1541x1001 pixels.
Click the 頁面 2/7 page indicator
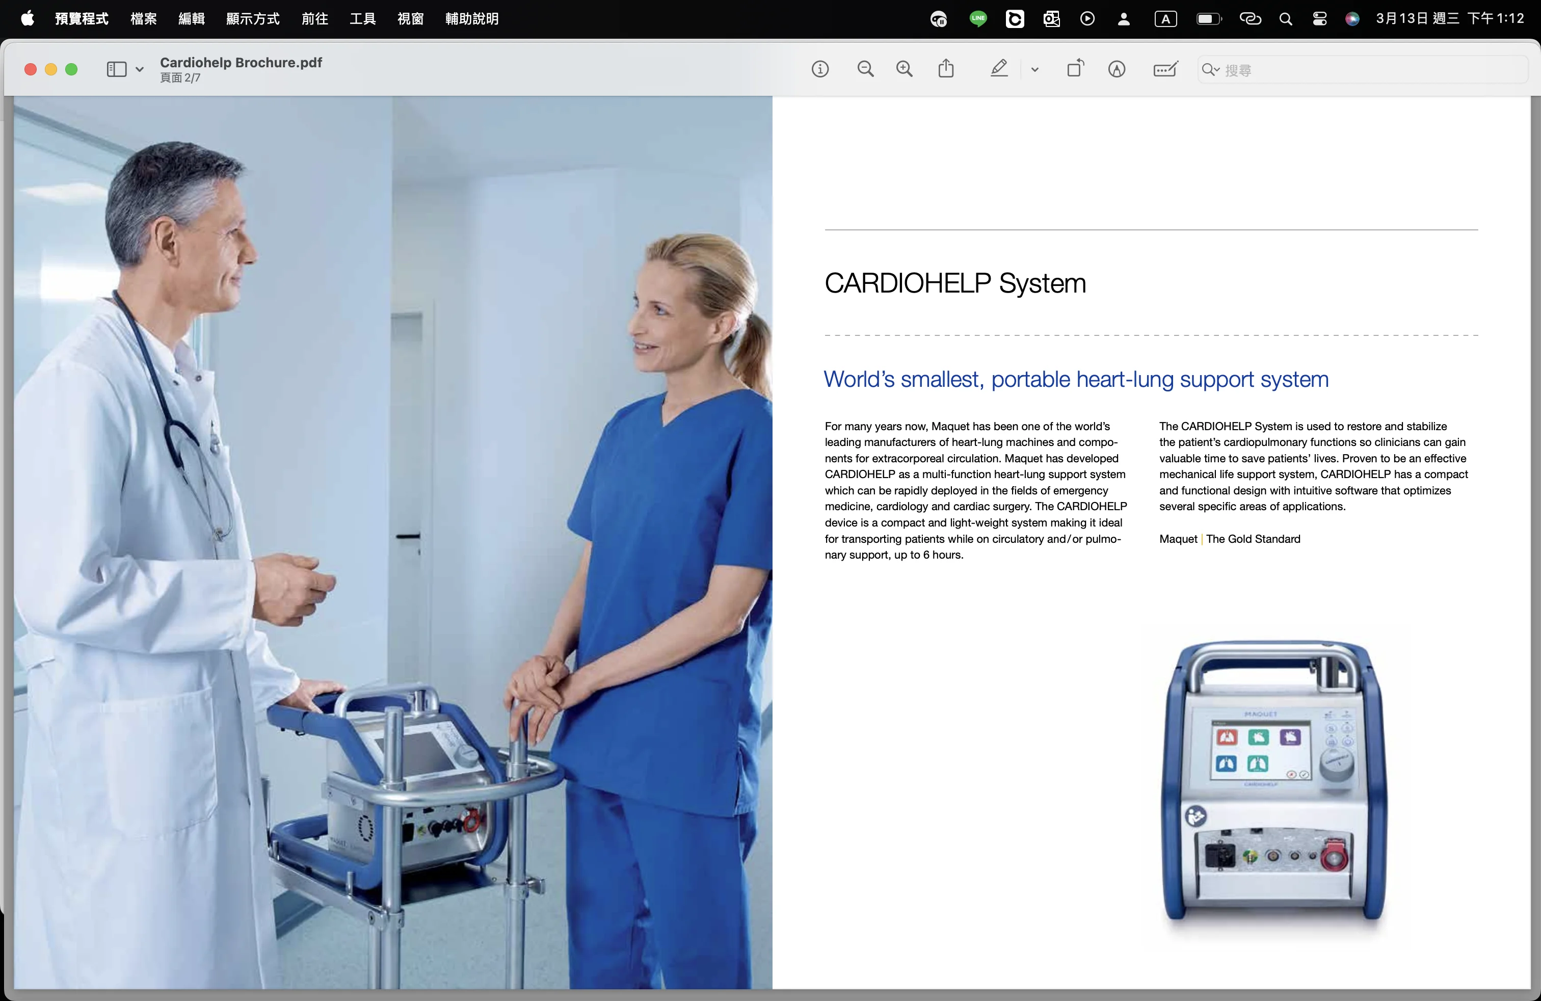tap(180, 77)
